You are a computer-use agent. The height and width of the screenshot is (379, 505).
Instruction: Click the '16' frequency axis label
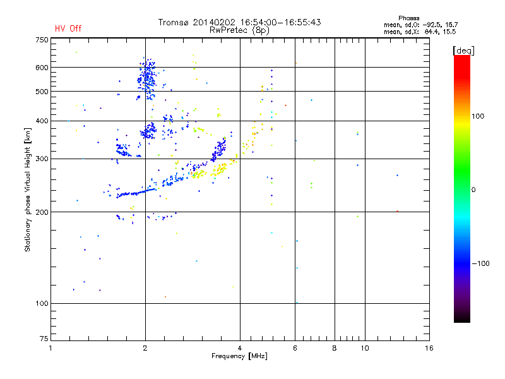coord(429,348)
